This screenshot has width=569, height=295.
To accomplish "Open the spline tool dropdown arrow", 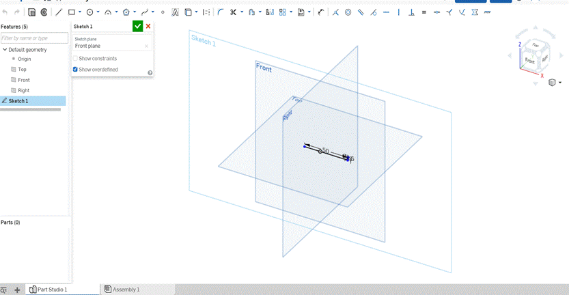I will click(153, 12).
